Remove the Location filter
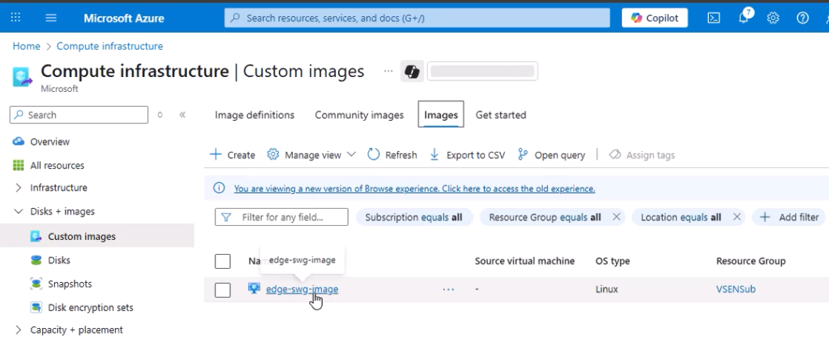 coord(737,217)
